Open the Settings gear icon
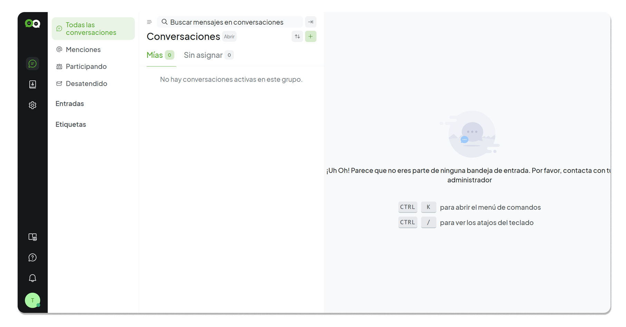626x327 pixels. tap(32, 105)
